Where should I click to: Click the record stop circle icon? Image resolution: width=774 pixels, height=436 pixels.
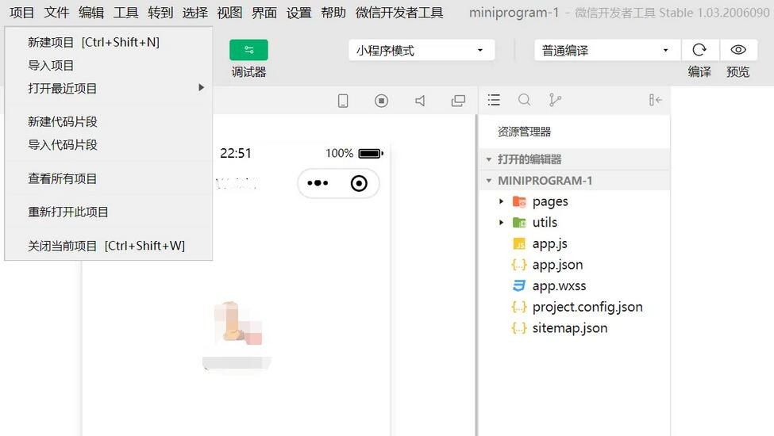[381, 101]
